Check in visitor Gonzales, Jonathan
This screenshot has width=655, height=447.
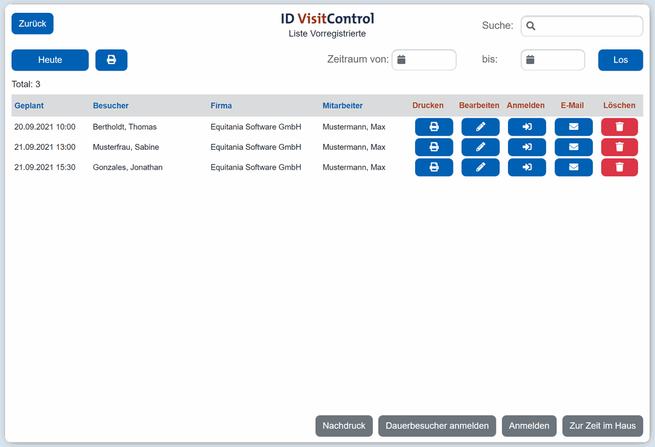tap(527, 168)
